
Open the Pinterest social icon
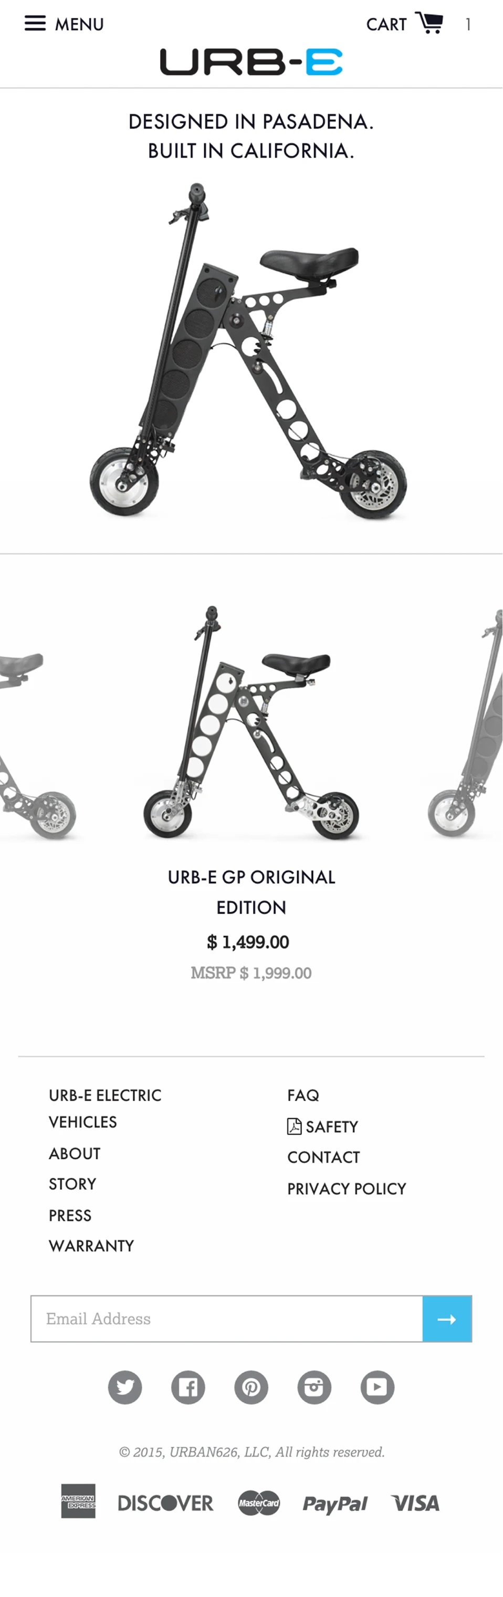point(251,1387)
